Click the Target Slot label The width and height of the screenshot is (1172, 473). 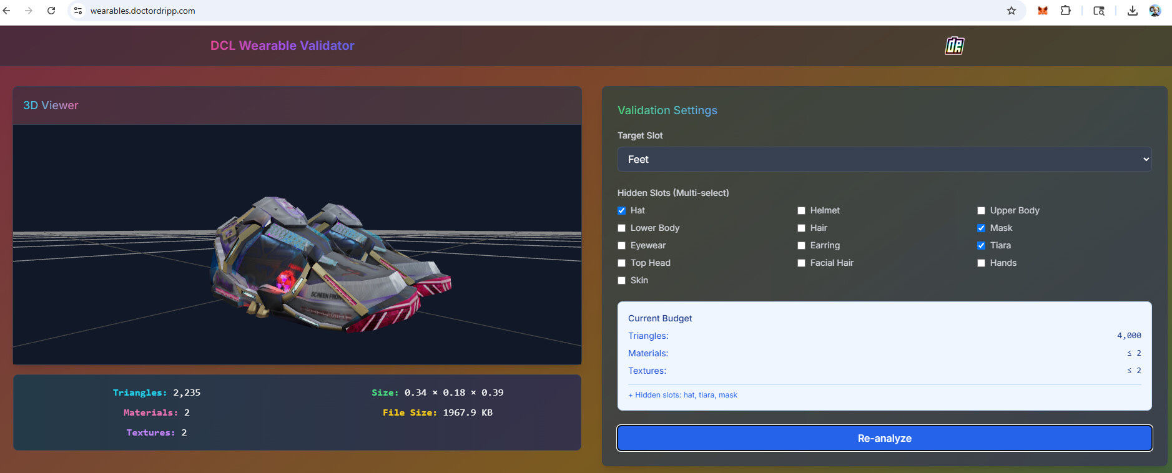pos(640,135)
